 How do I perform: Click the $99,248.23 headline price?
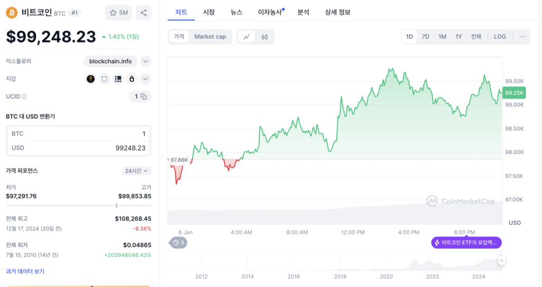[x=51, y=36]
